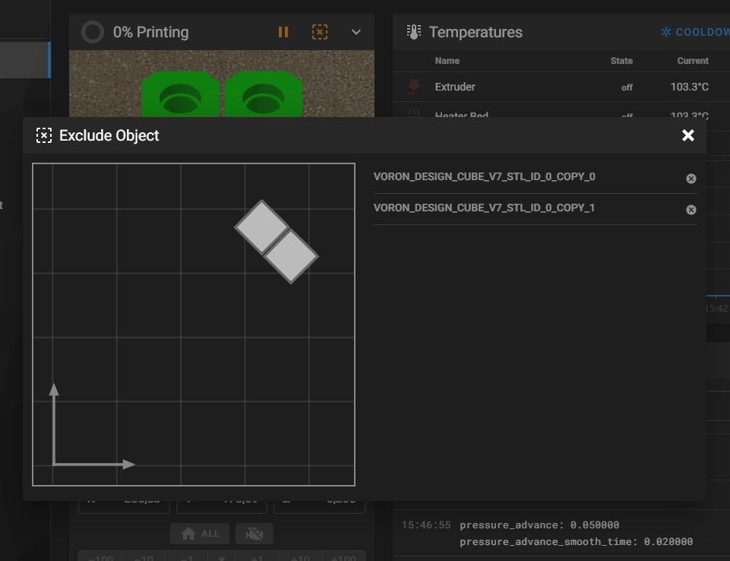Open Exclude Object from the print status bar
Image resolution: width=730 pixels, height=561 pixels.
coord(319,32)
